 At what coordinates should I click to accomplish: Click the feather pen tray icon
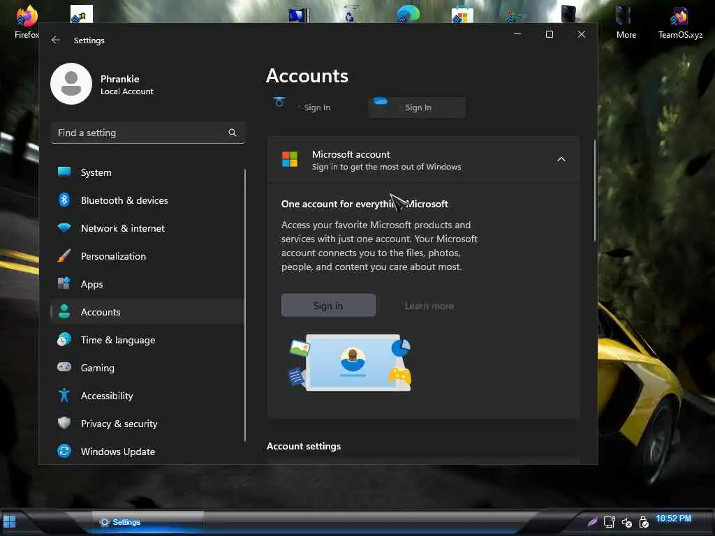592,521
